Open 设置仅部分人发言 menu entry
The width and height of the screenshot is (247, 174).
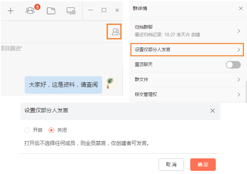187,50
